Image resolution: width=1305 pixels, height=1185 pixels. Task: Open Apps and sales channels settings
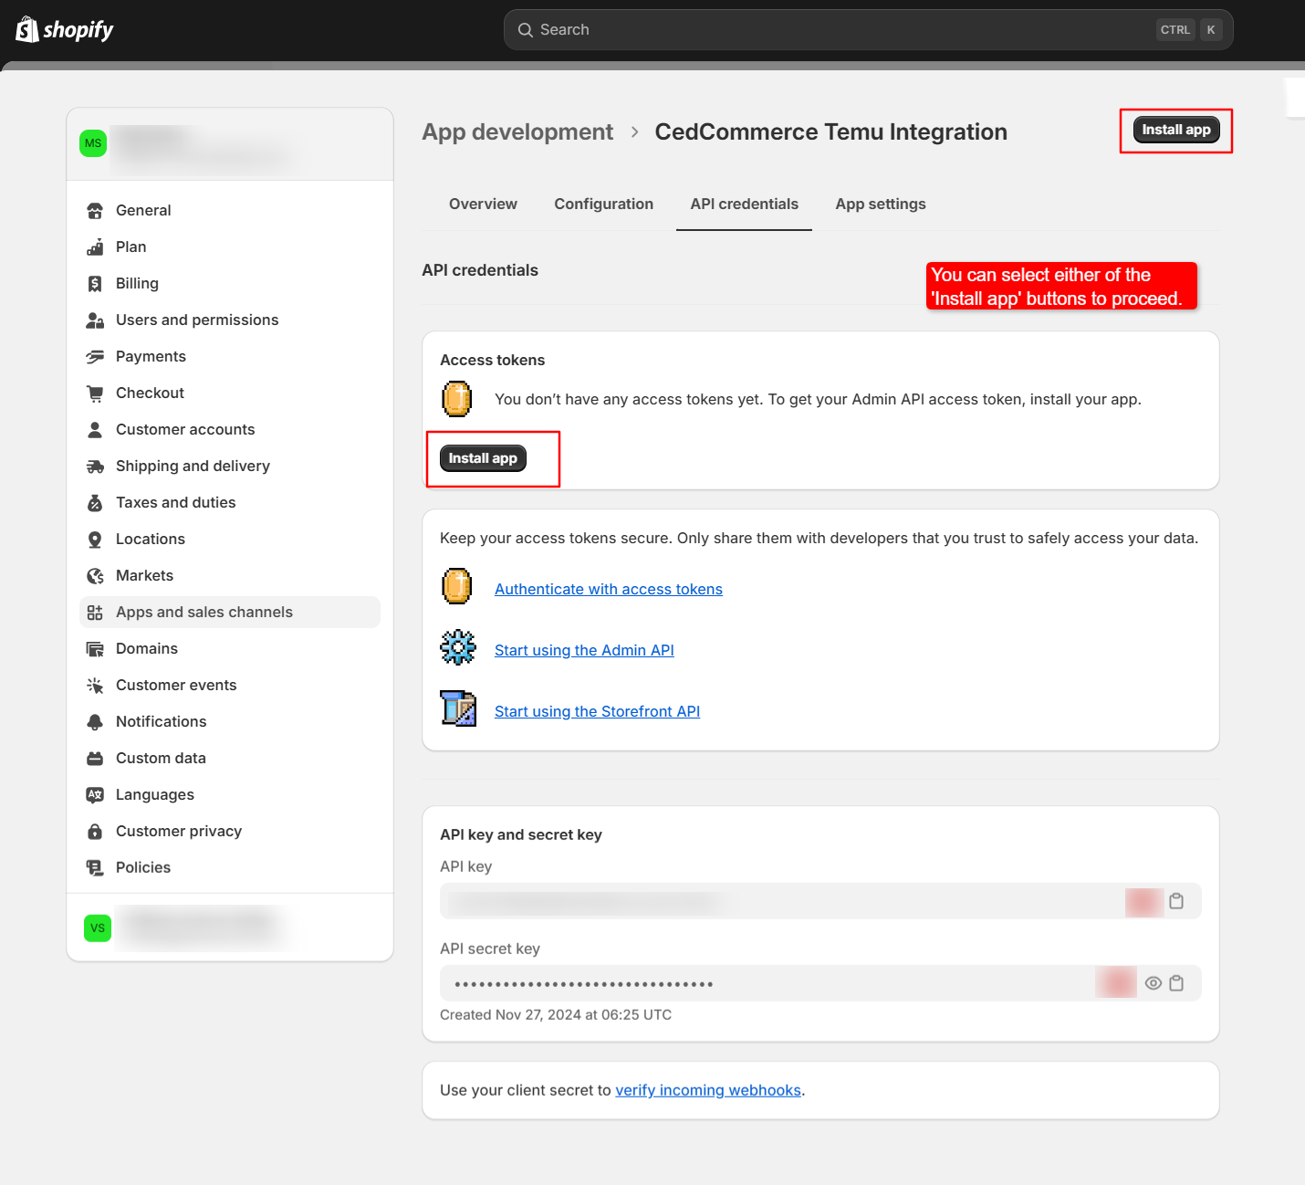click(230, 613)
